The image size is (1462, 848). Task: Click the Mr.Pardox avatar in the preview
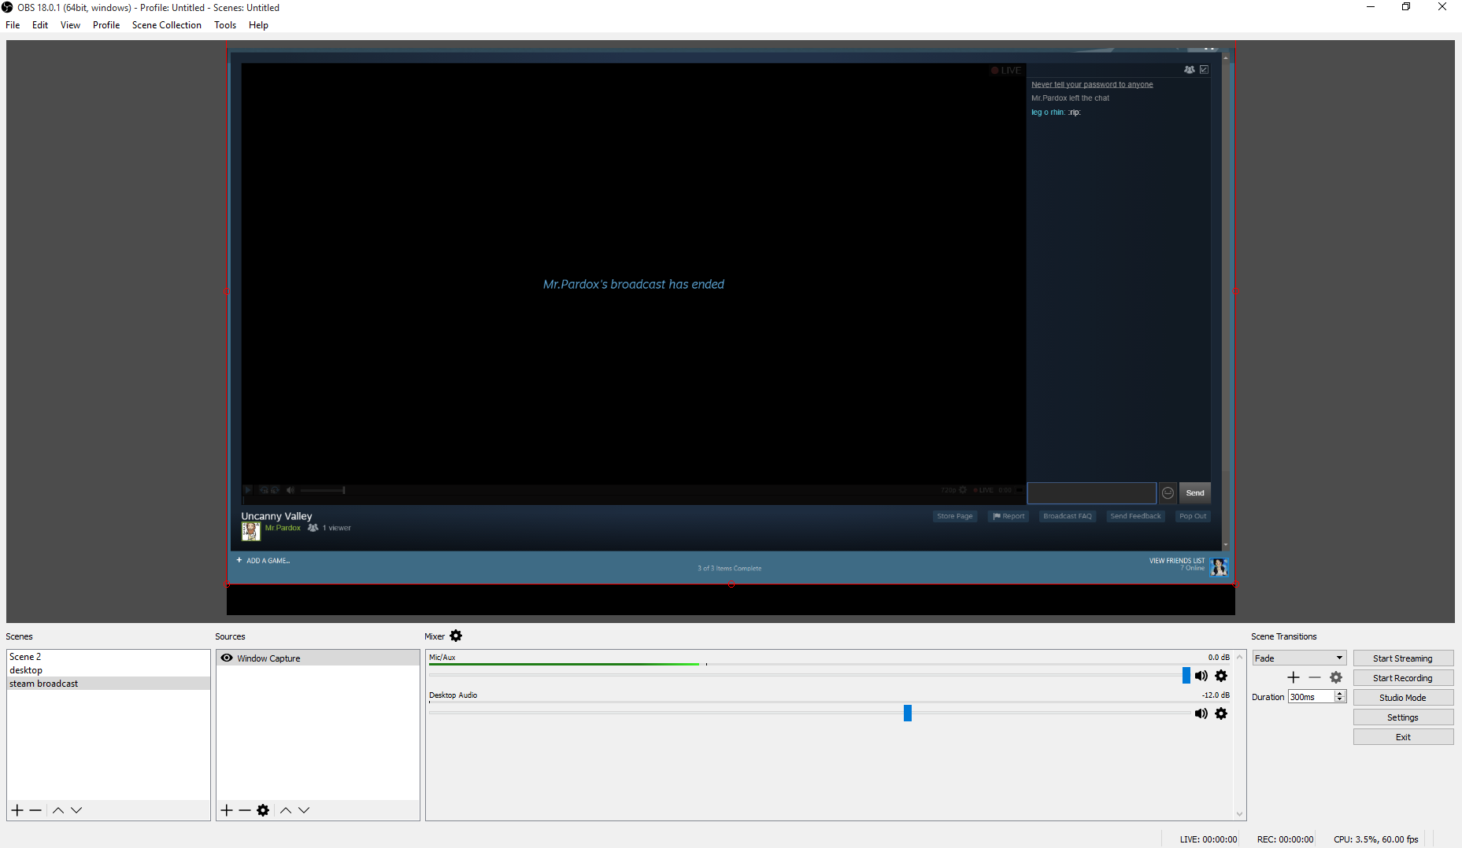[251, 531]
